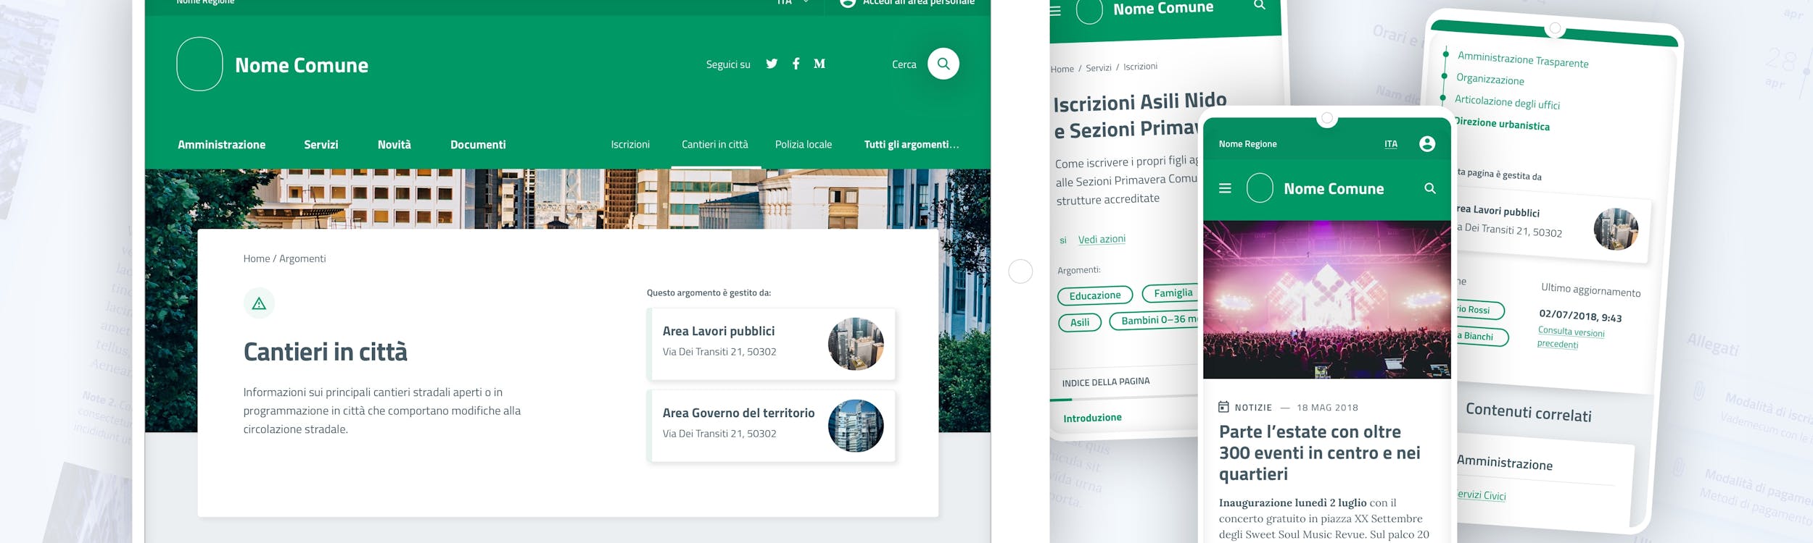Click the concert image on center phone
This screenshot has height=543, width=1813.
[x=1326, y=299]
